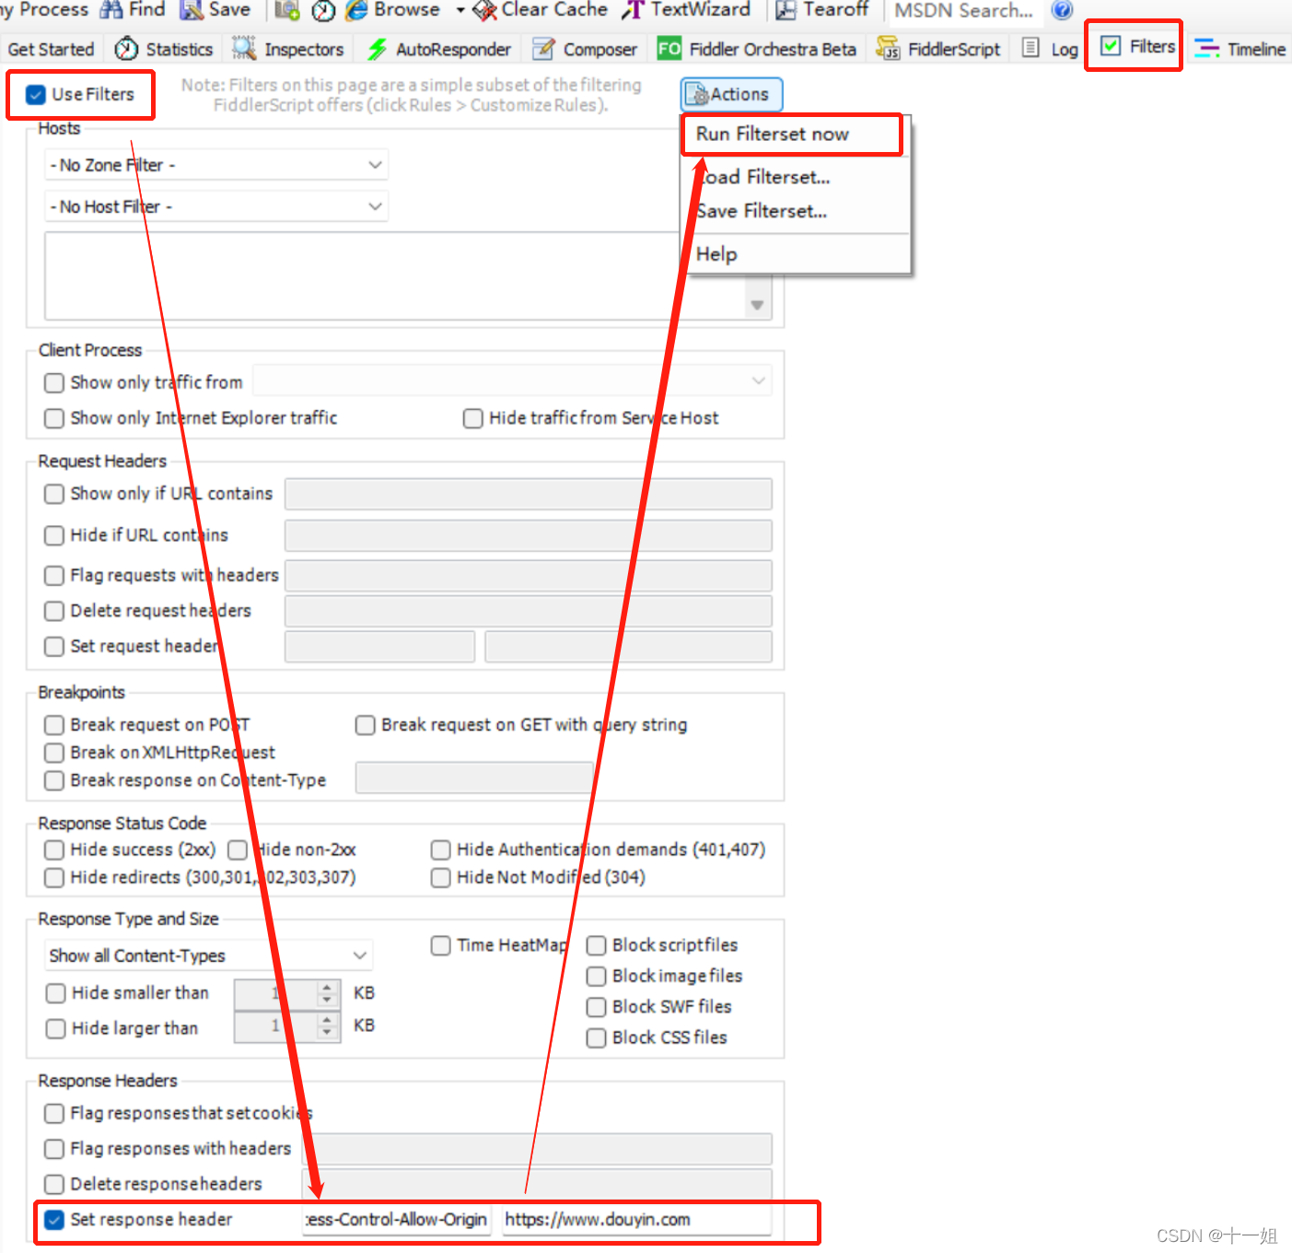Click up arrow on Hide smaller than spinner
The width and height of the screenshot is (1292, 1253).
coord(327,987)
